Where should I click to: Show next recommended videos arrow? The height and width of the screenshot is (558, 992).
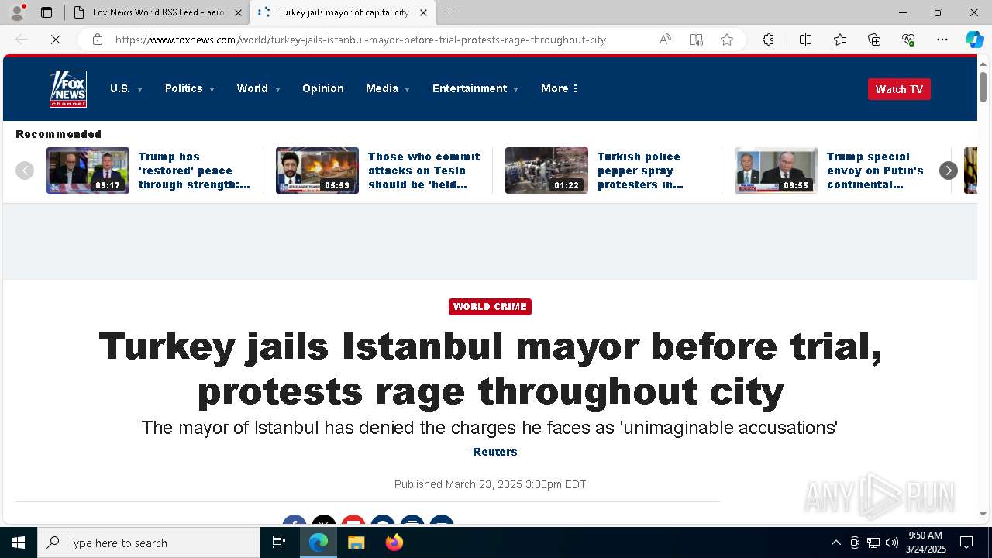click(x=948, y=170)
